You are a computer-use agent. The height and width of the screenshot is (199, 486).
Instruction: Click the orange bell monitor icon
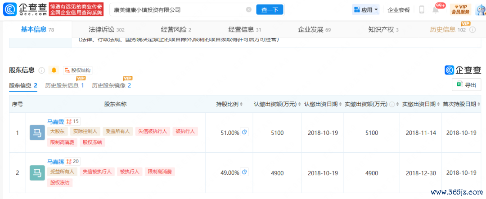pos(54,70)
